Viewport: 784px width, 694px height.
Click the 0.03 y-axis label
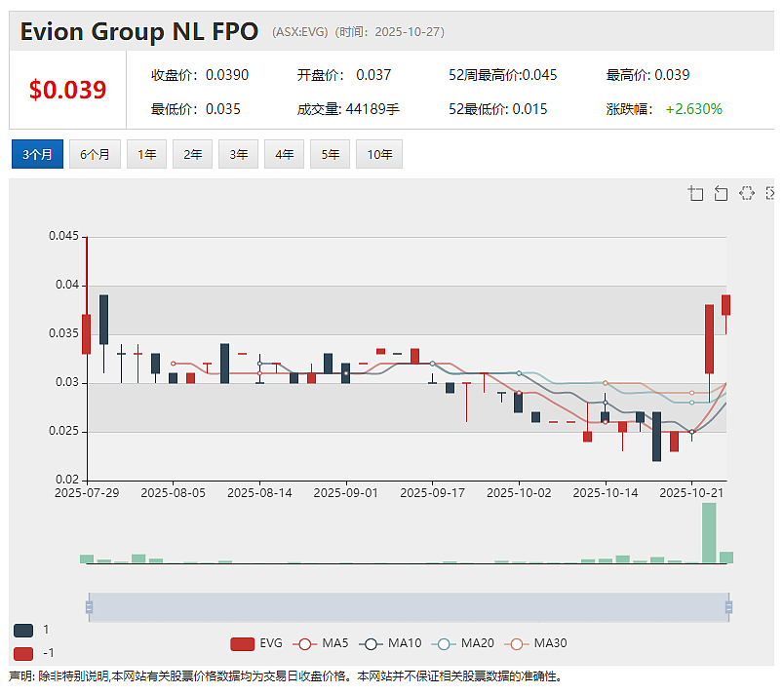coord(67,382)
